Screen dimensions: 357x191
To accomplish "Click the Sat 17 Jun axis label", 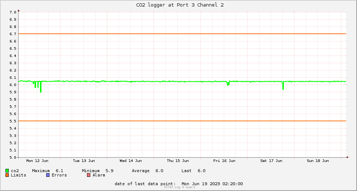I will pos(271,161).
